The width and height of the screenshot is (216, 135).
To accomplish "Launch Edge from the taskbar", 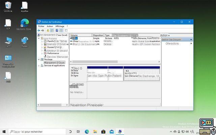I will coord(87,132).
